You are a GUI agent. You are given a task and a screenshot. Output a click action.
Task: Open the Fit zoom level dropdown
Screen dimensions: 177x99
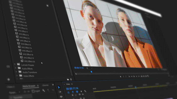(89, 68)
